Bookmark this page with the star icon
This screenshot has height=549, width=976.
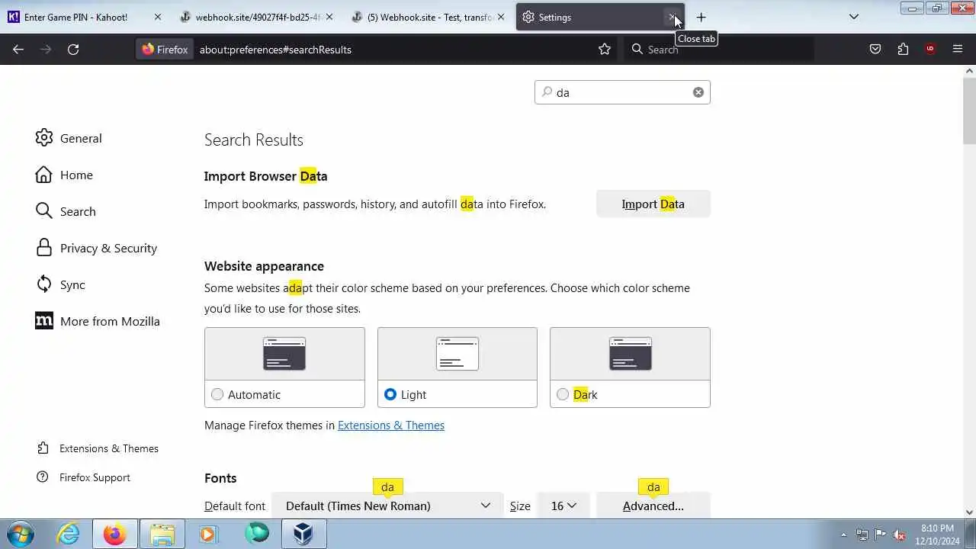click(605, 50)
